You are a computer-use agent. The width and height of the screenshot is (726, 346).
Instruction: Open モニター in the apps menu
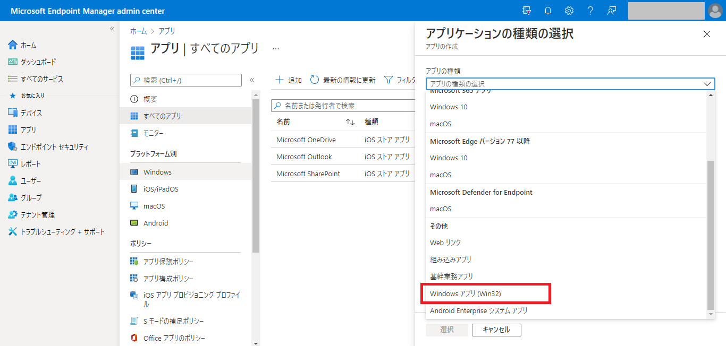[185, 133]
